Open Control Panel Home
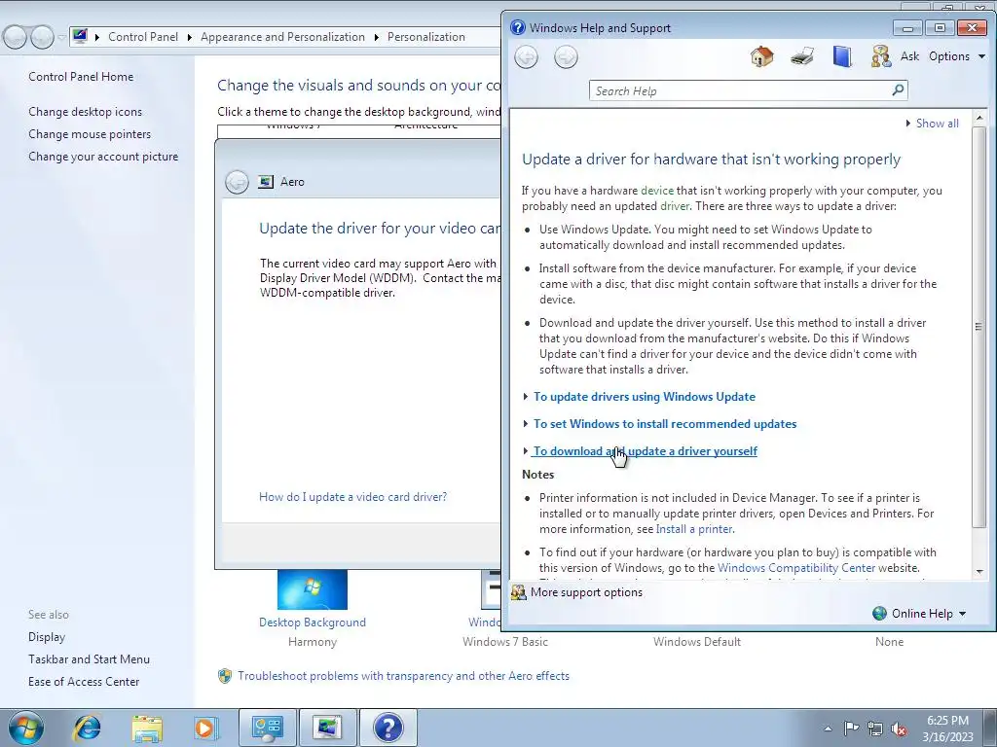 [81, 76]
